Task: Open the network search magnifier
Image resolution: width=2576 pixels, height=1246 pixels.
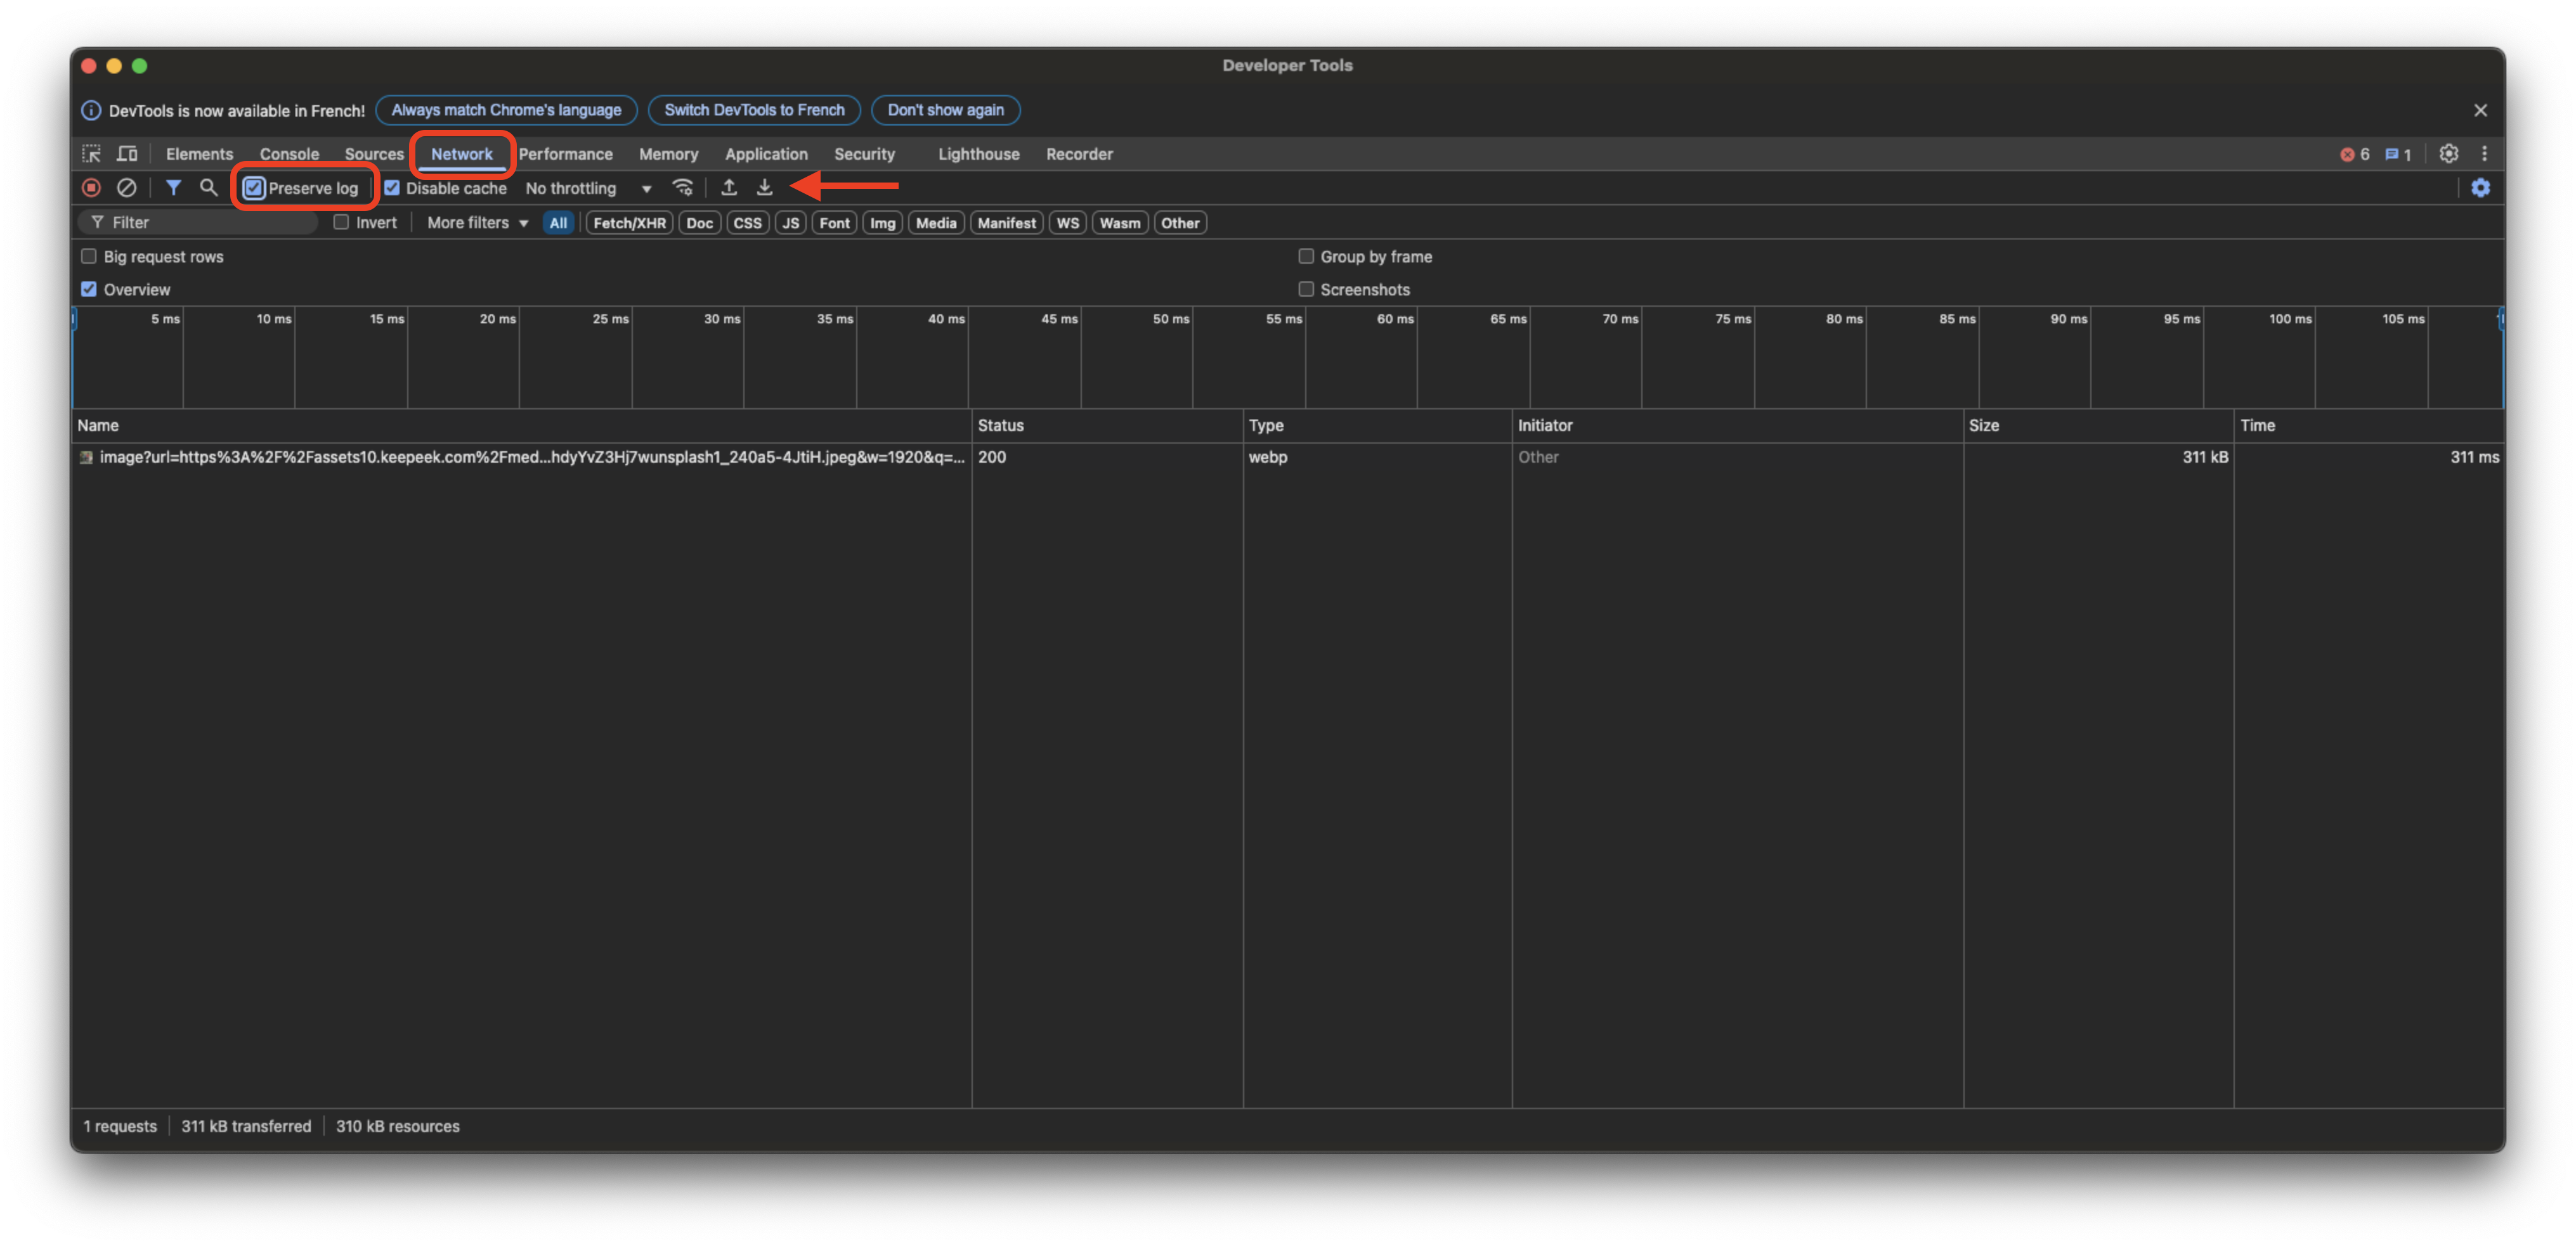Action: [208, 188]
